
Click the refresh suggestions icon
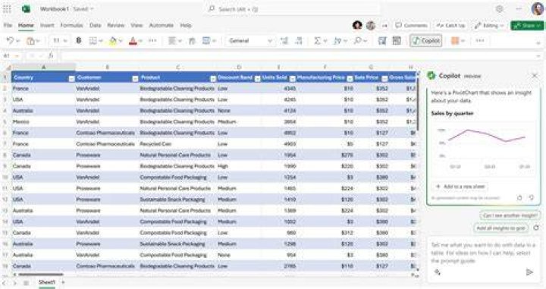coord(536,228)
